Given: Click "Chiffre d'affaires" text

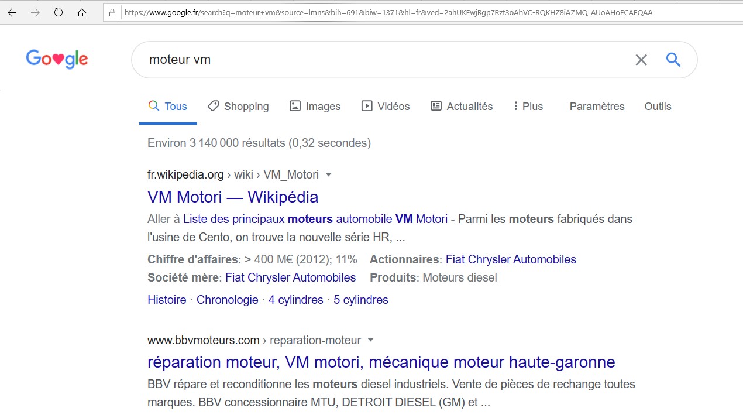Looking at the screenshot, I should (193, 259).
